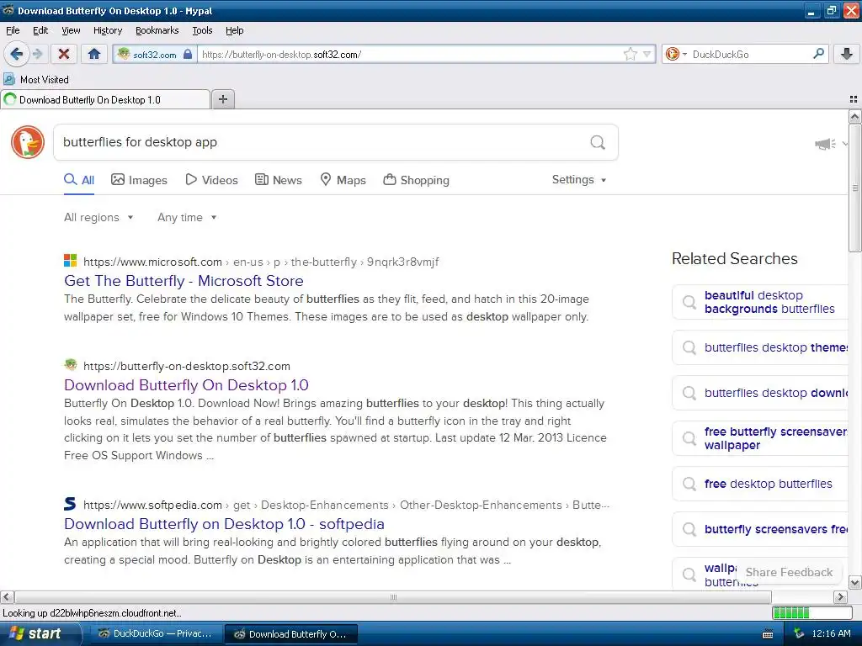Open the All regions filter dropdown
The image size is (862, 646).
[98, 217]
